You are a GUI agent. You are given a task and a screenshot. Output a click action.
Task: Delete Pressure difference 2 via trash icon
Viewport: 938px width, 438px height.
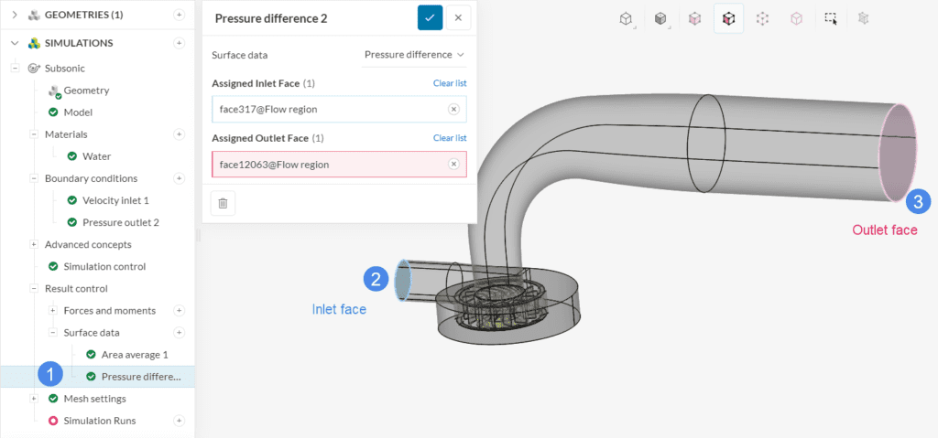pos(224,203)
